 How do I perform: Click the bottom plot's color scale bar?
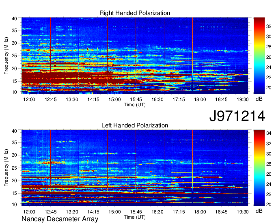(x=259, y=168)
